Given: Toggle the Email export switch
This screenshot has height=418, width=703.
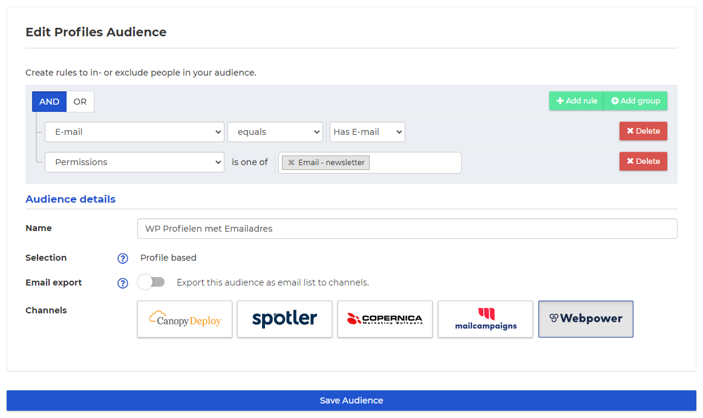Looking at the screenshot, I should click(x=151, y=282).
